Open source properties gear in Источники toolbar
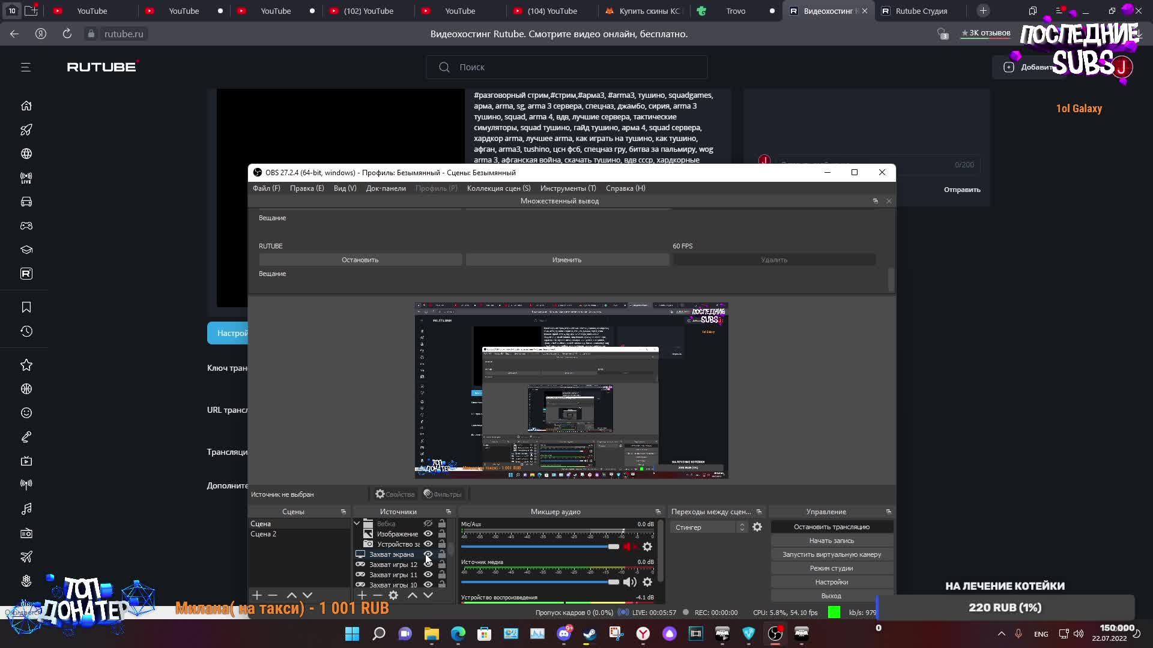Viewport: 1153px width, 648px height. pos(393,595)
